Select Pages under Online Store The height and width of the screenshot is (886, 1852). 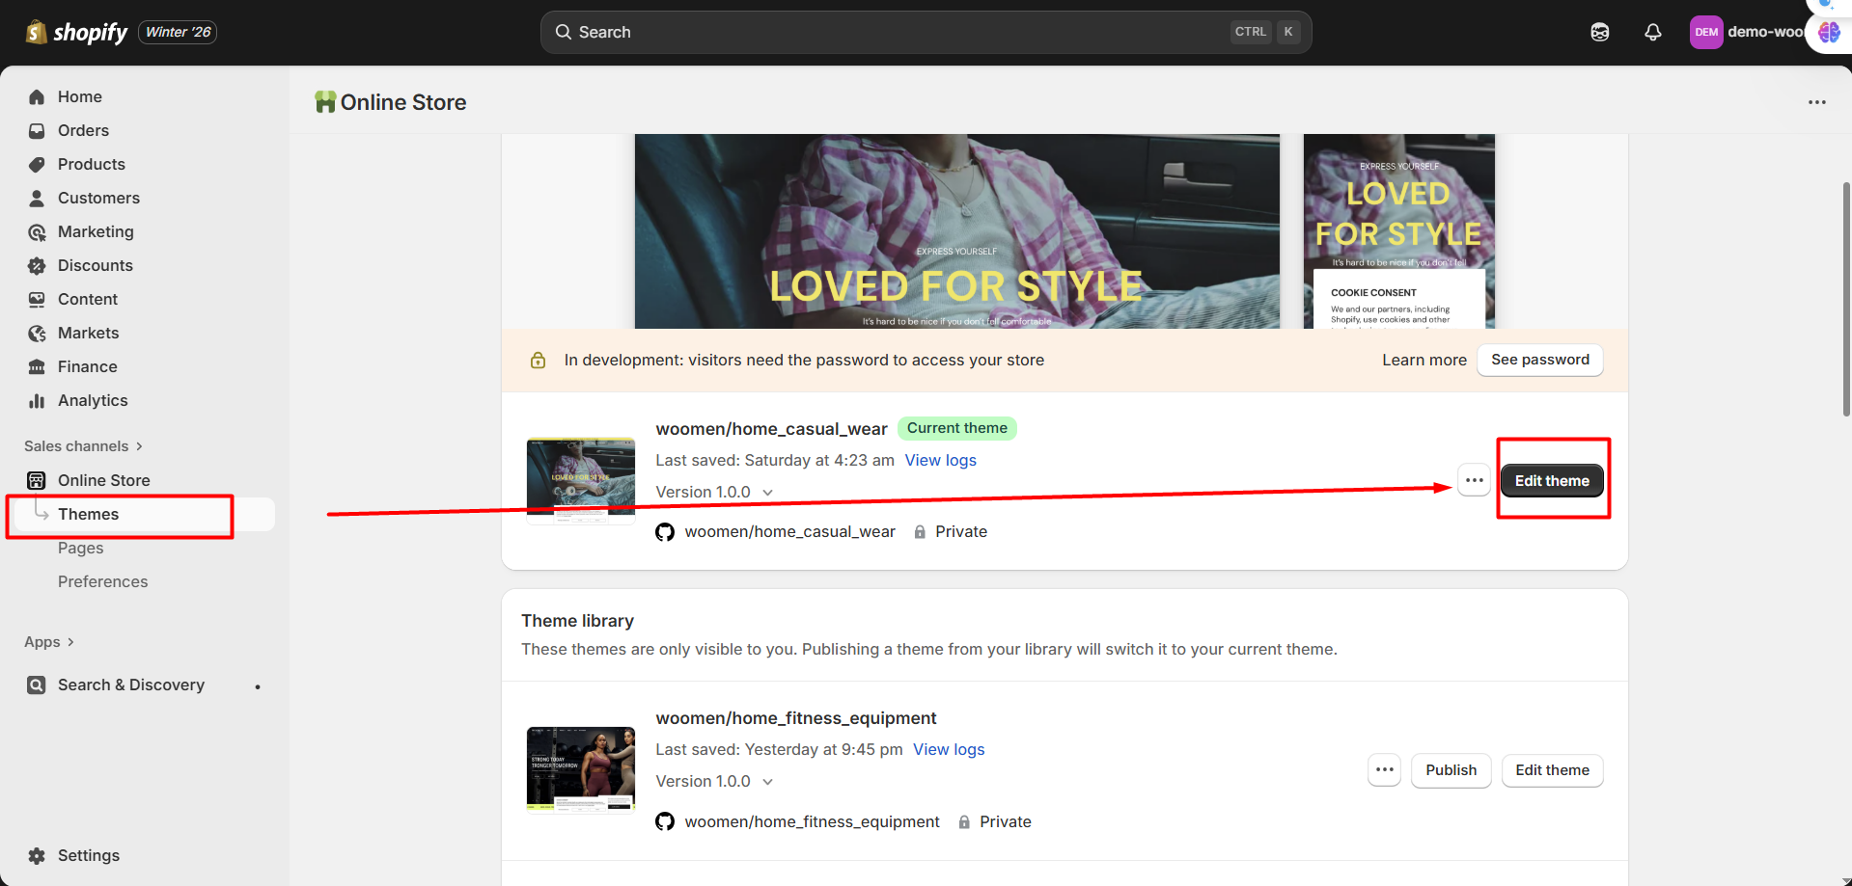tap(80, 548)
